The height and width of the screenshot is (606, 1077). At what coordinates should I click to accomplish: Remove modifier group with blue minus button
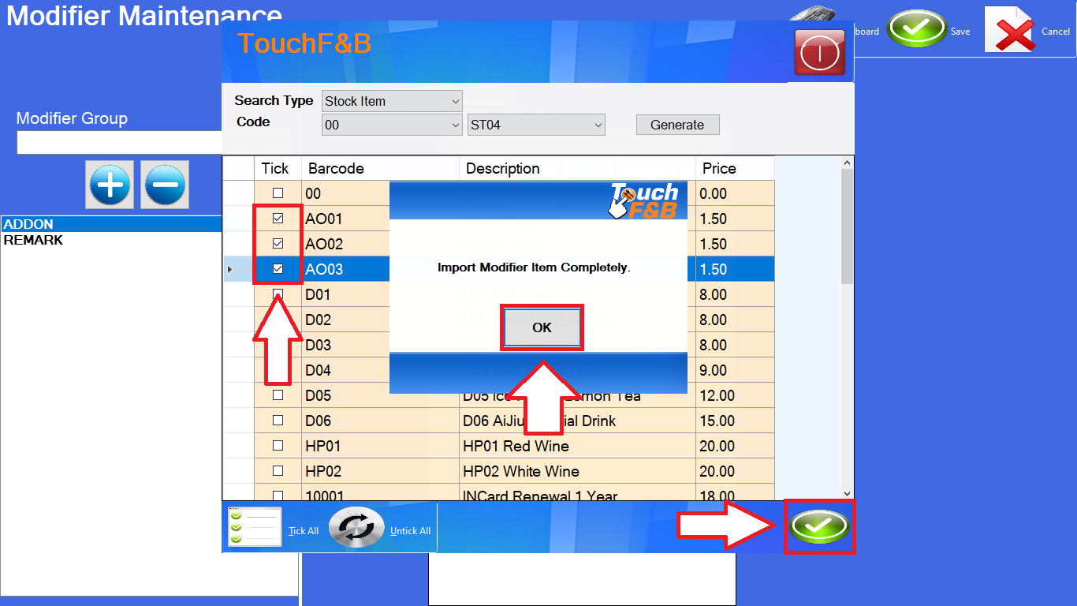tap(165, 185)
